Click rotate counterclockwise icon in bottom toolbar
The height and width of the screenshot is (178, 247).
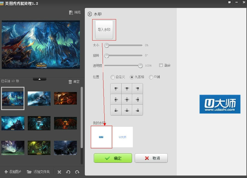pyautogui.click(x=68, y=172)
